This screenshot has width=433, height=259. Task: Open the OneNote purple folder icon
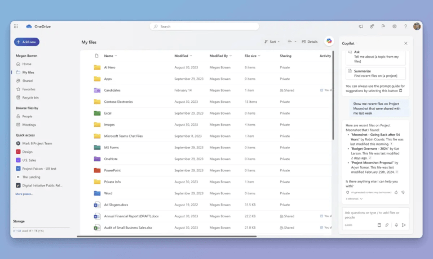click(x=97, y=159)
